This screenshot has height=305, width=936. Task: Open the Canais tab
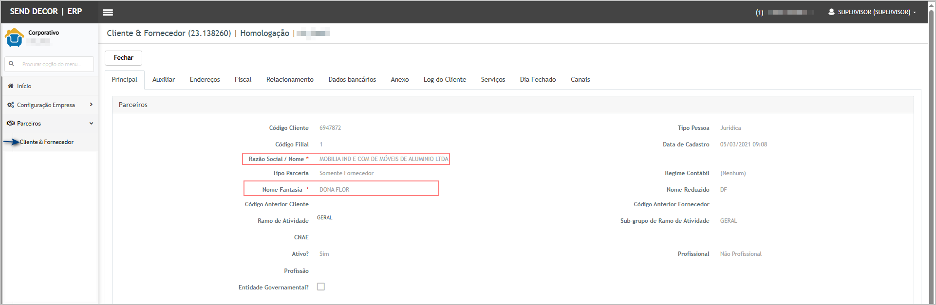pos(580,79)
